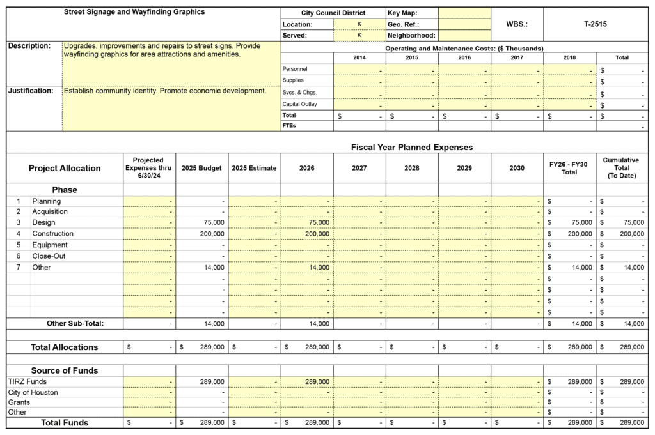Click the Planning Projected Expenses cell
This screenshot has height=435, width=655.
click(x=149, y=201)
